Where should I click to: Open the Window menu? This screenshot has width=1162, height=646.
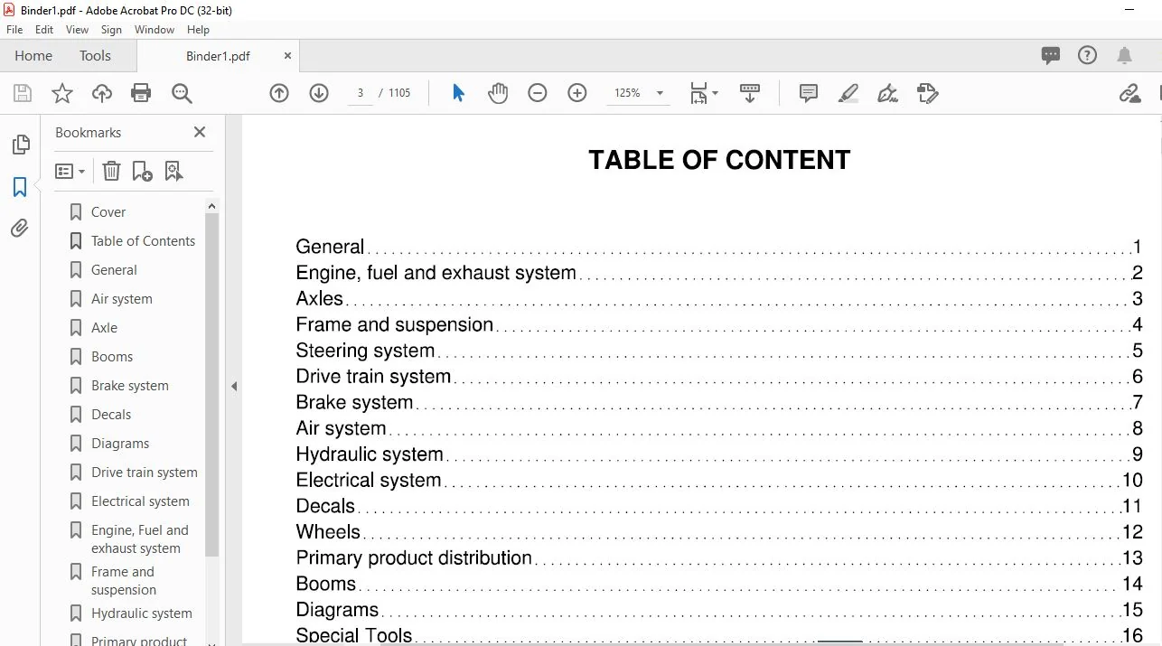click(155, 30)
